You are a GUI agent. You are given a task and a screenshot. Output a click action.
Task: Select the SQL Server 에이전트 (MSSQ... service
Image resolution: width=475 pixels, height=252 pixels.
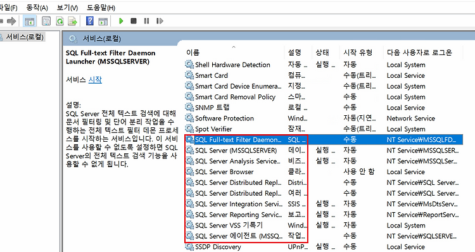tap(239, 236)
